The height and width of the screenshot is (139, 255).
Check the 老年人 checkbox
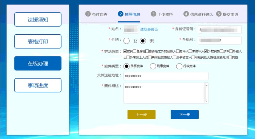[x=178, y=51]
